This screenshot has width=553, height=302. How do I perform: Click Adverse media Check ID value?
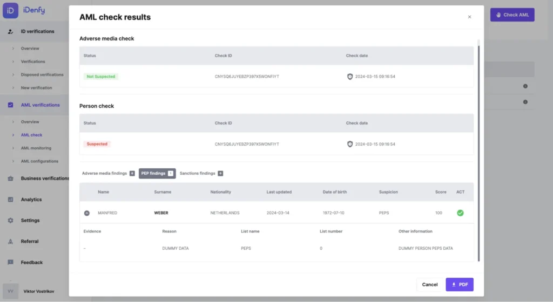[x=247, y=77]
